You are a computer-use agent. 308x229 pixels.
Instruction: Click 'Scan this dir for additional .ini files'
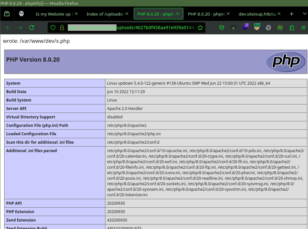coord(40,142)
